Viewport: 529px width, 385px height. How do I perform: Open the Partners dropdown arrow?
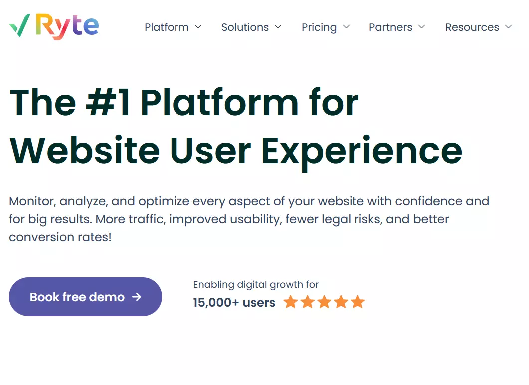[422, 27]
